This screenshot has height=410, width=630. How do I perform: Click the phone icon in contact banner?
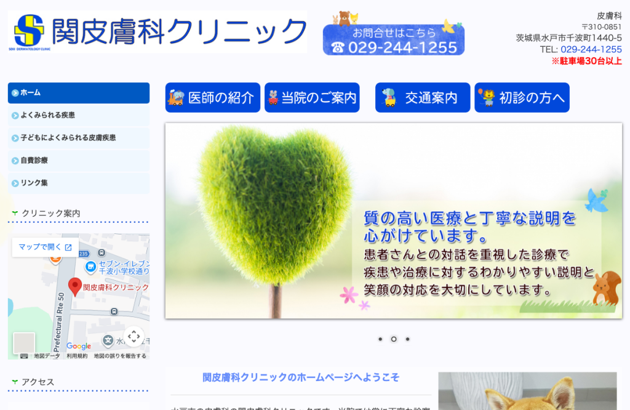pos(338,48)
